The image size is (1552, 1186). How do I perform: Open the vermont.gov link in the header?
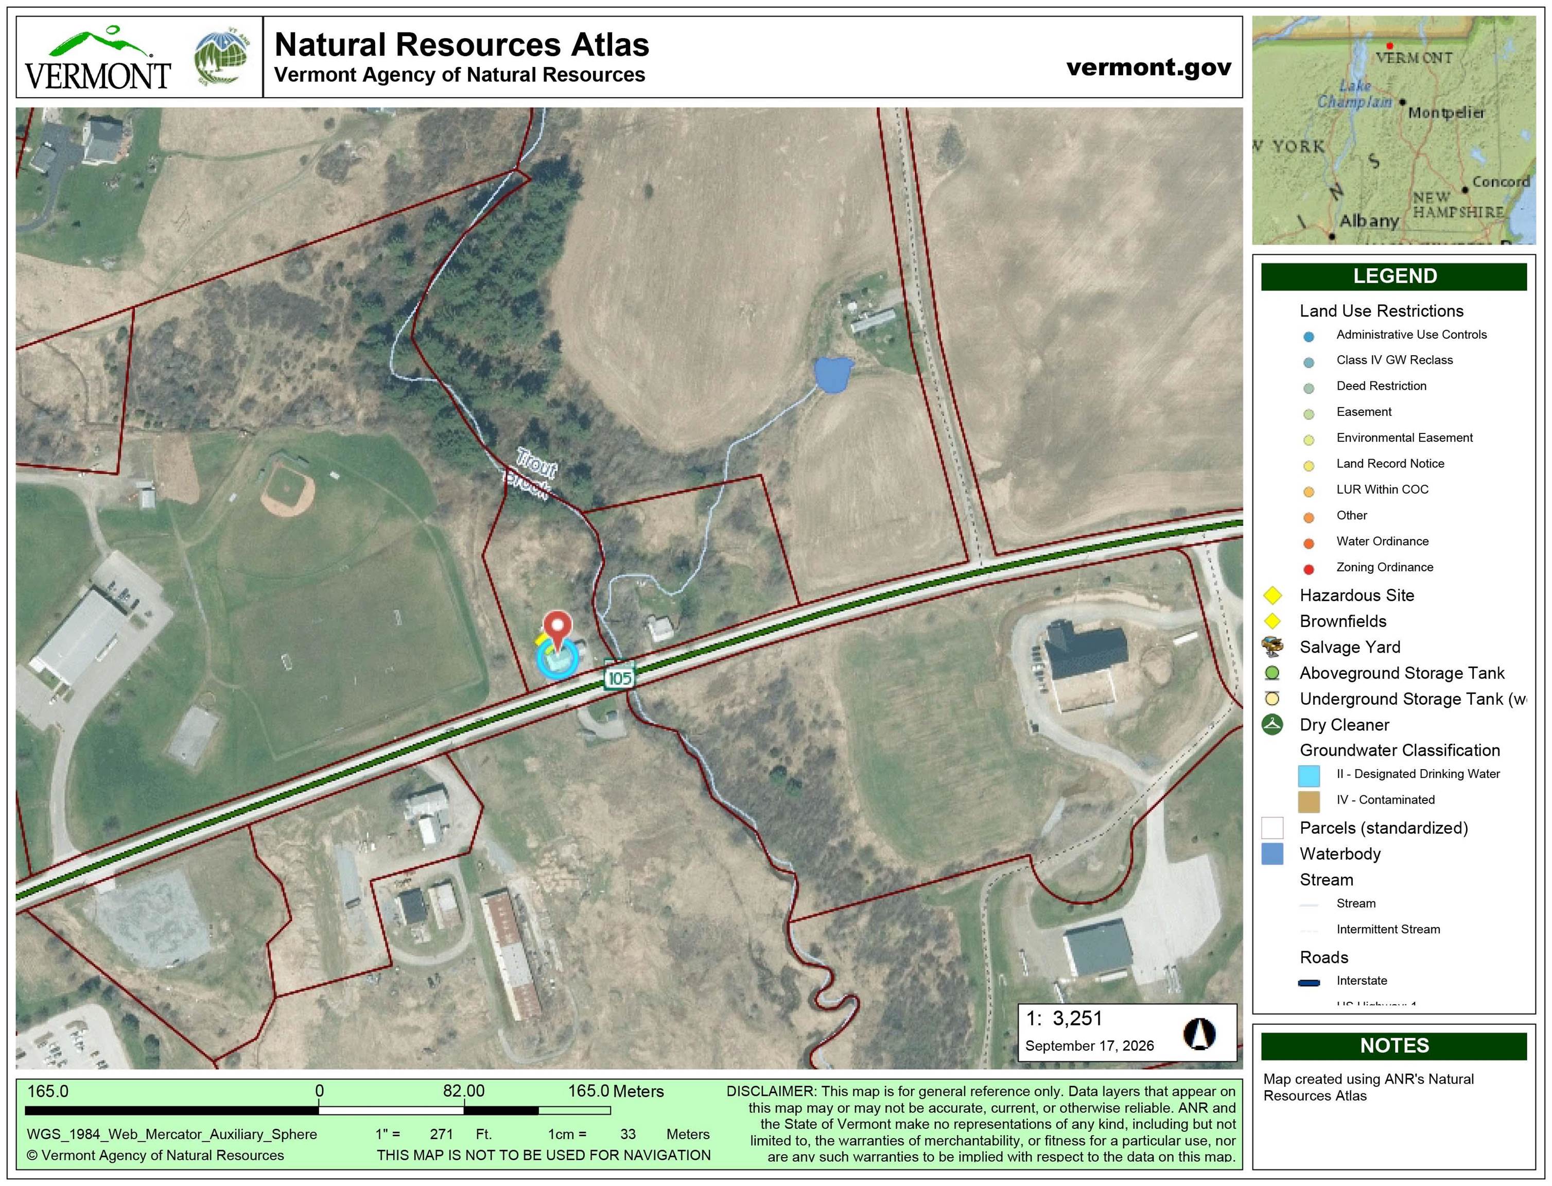(1148, 67)
